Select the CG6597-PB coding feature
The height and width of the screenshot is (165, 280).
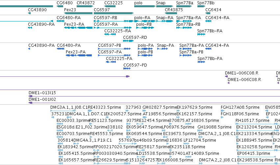(x=114, y=49)
